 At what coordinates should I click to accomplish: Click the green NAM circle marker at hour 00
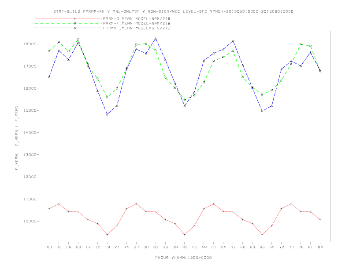coord(49,51)
